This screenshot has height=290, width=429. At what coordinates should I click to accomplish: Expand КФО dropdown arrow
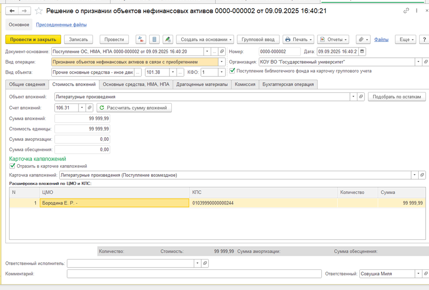[x=222, y=72]
